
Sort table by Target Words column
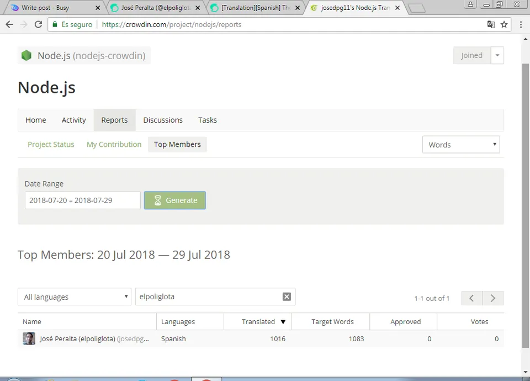pyautogui.click(x=331, y=321)
